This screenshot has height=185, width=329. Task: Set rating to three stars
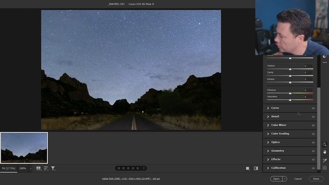pos(128,168)
